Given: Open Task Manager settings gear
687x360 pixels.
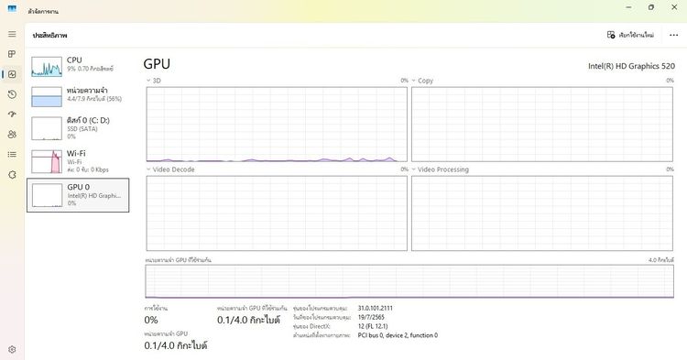Looking at the screenshot, I should (x=12, y=350).
